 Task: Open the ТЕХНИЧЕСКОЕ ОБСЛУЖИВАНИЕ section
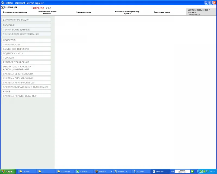(26, 34)
